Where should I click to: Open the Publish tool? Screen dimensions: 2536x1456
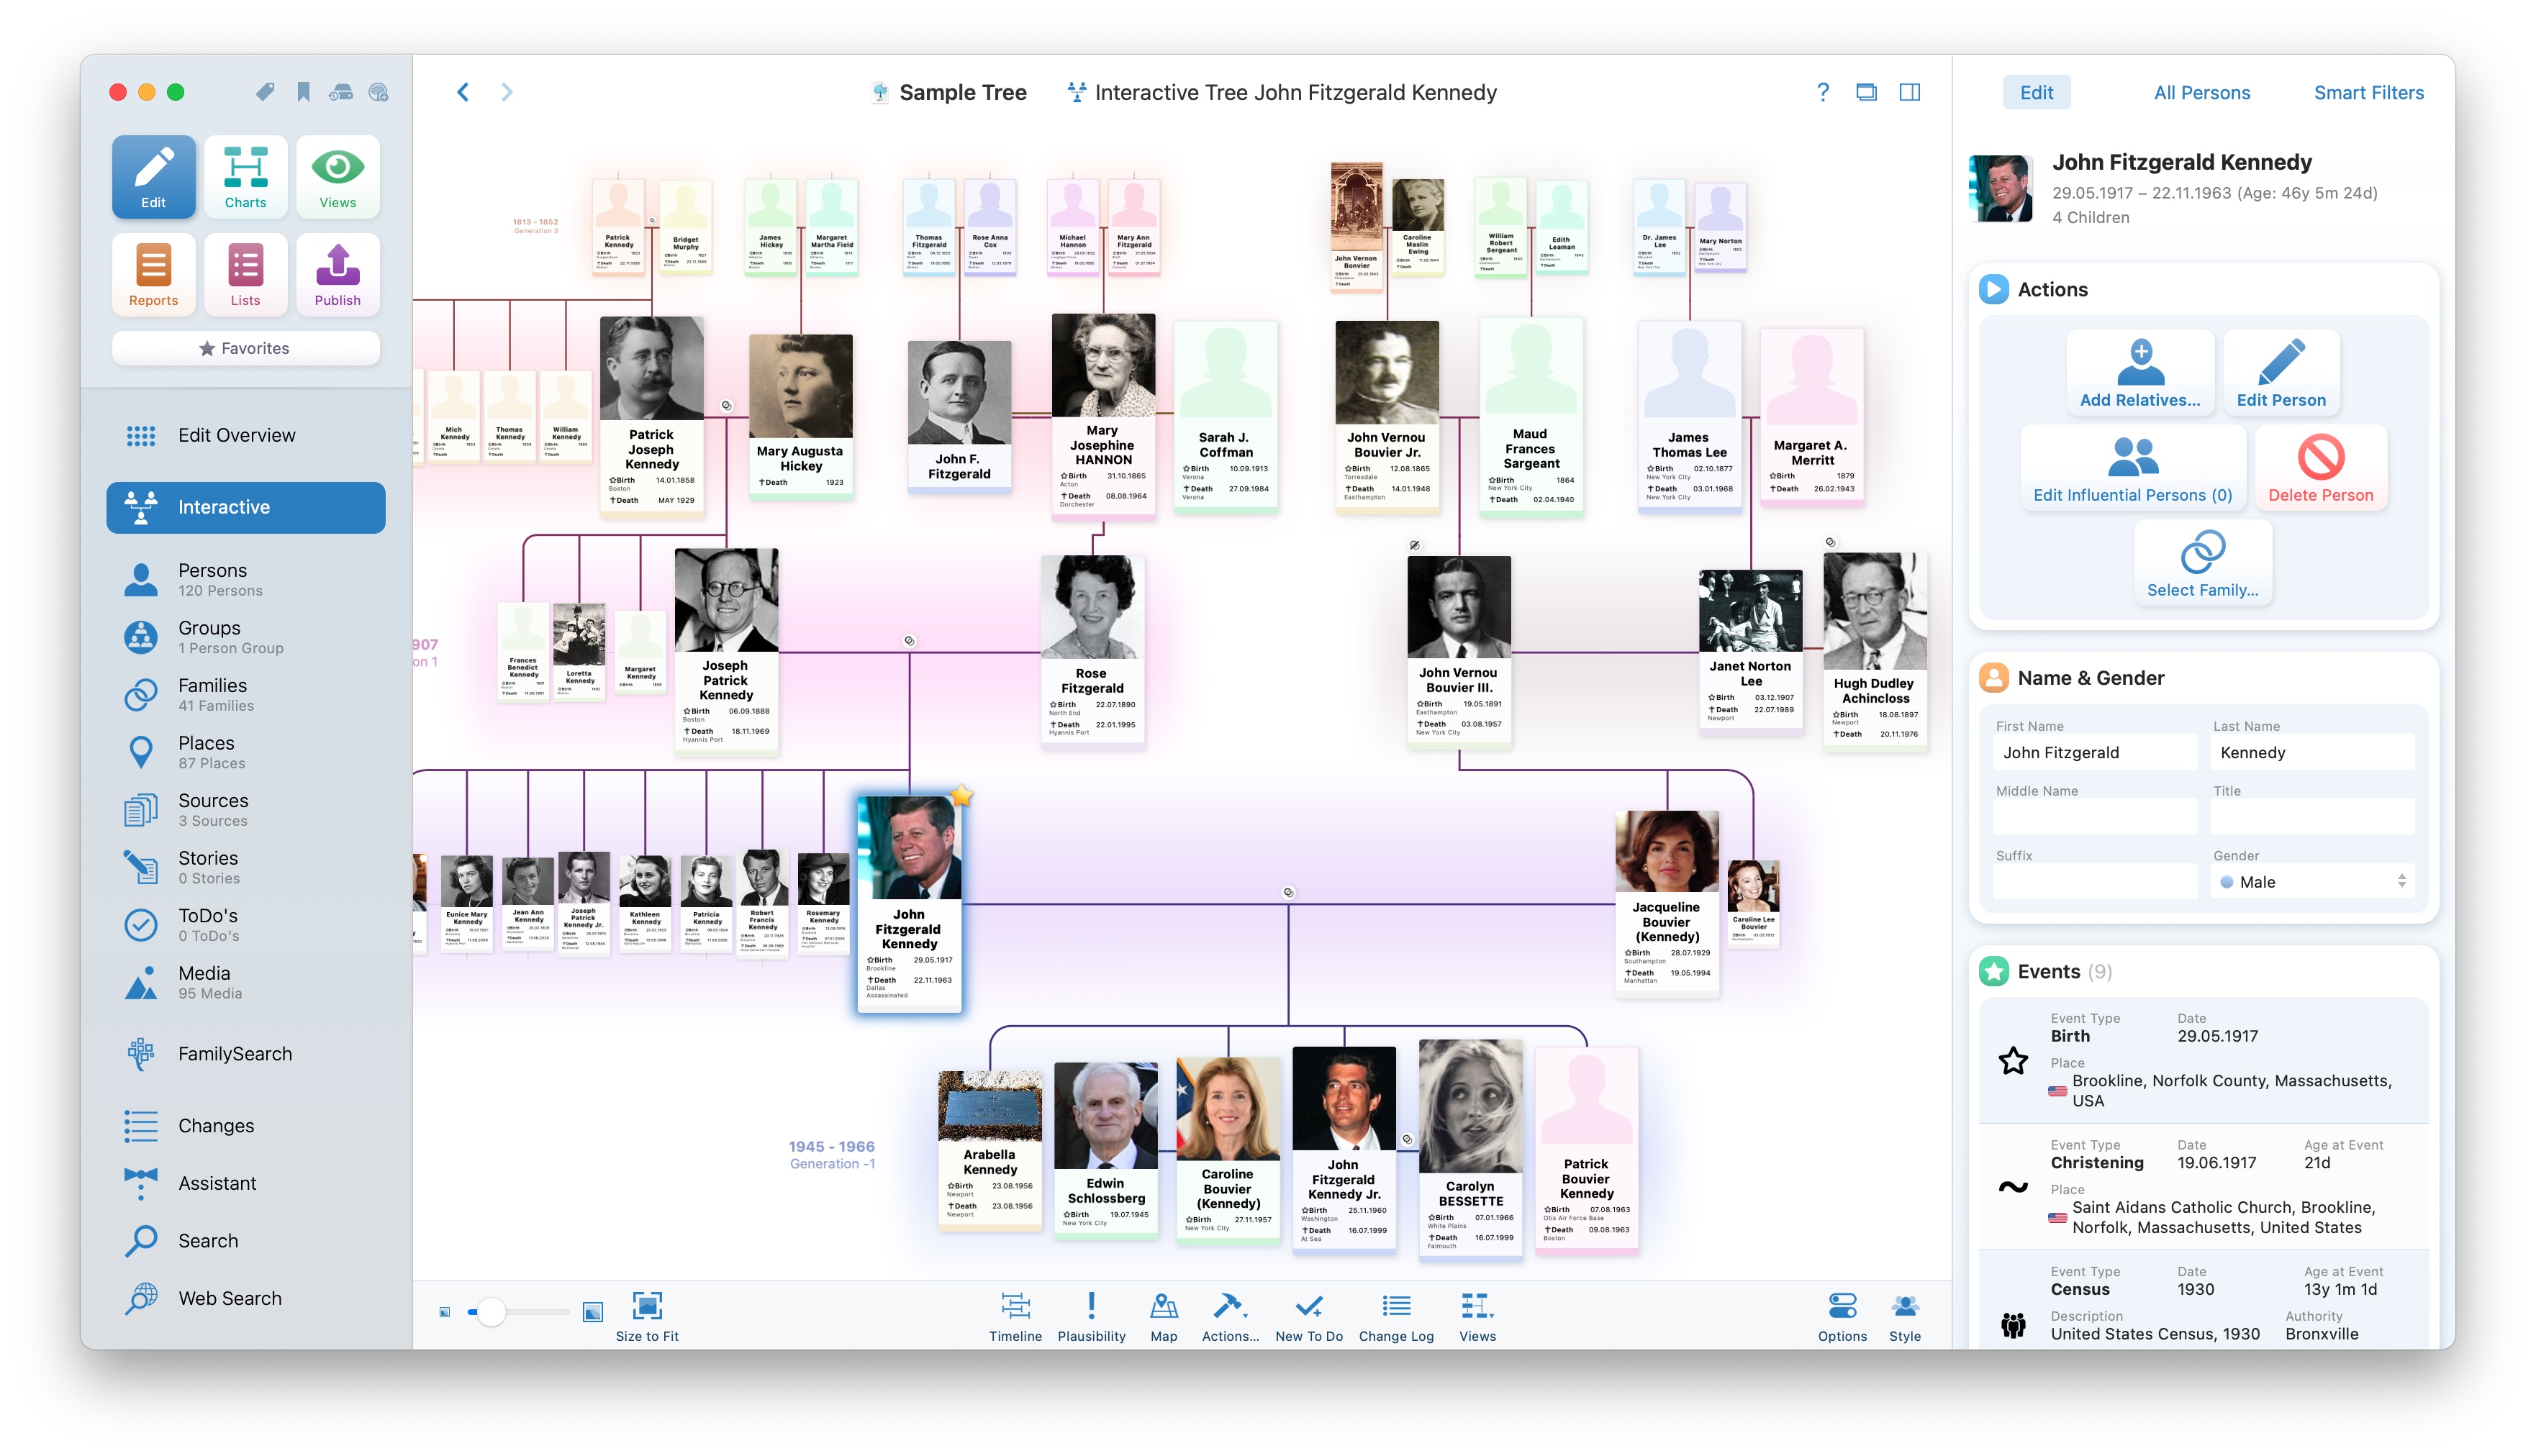(x=338, y=274)
